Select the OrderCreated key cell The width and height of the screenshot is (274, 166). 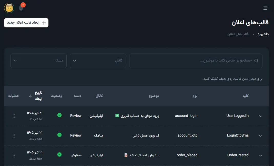click(238, 155)
